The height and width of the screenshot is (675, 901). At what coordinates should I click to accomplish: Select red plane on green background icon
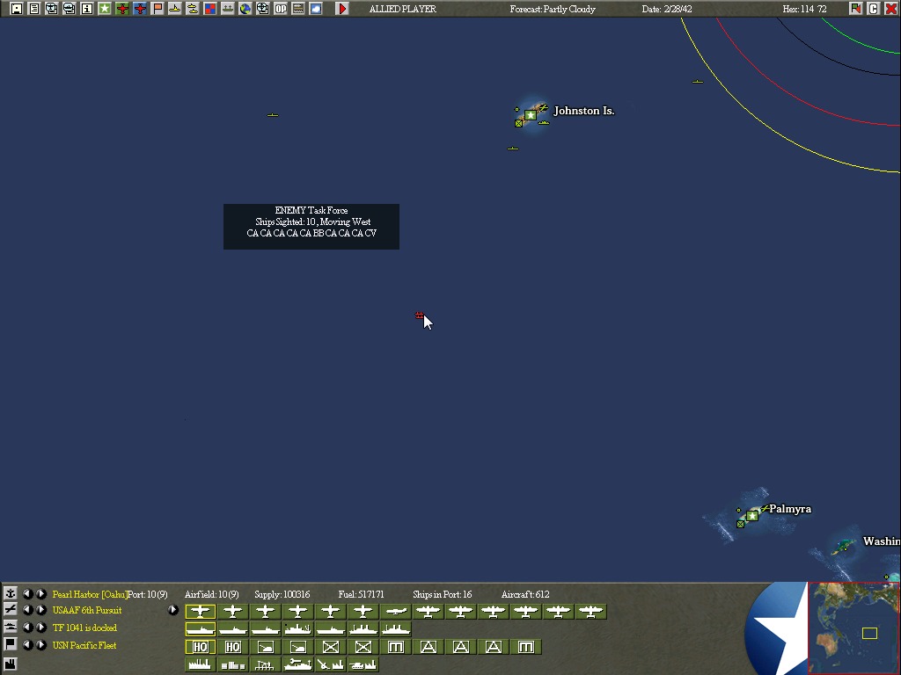(x=121, y=9)
